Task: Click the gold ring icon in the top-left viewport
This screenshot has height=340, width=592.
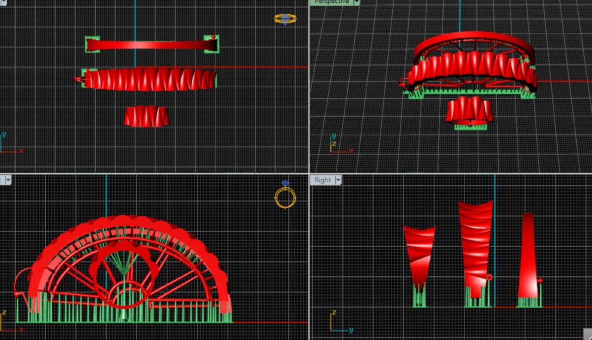Action: [x=285, y=19]
